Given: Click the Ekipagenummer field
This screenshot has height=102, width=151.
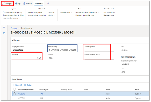Looking at the screenshot, I should [27, 50].
